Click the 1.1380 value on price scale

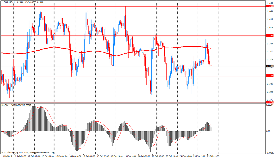[x=270, y=44]
